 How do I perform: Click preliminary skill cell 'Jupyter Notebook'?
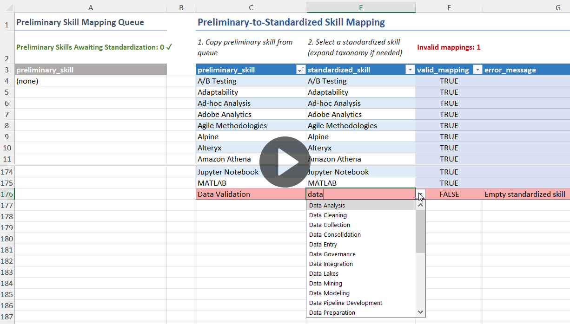point(251,172)
